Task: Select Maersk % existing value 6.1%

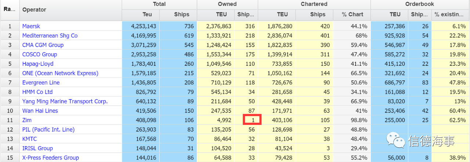Action: point(459,26)
